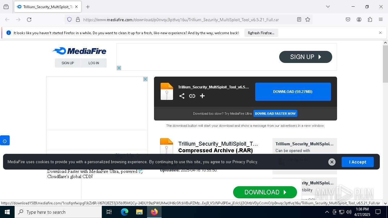Viewport: 388px width, 218px height.
Task: Click the green DOWNLOAD ad button
Action: pos(265,192)
